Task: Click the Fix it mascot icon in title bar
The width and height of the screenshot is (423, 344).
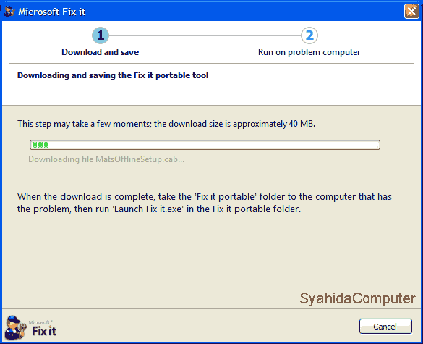Action: click(x=9, y=12)
